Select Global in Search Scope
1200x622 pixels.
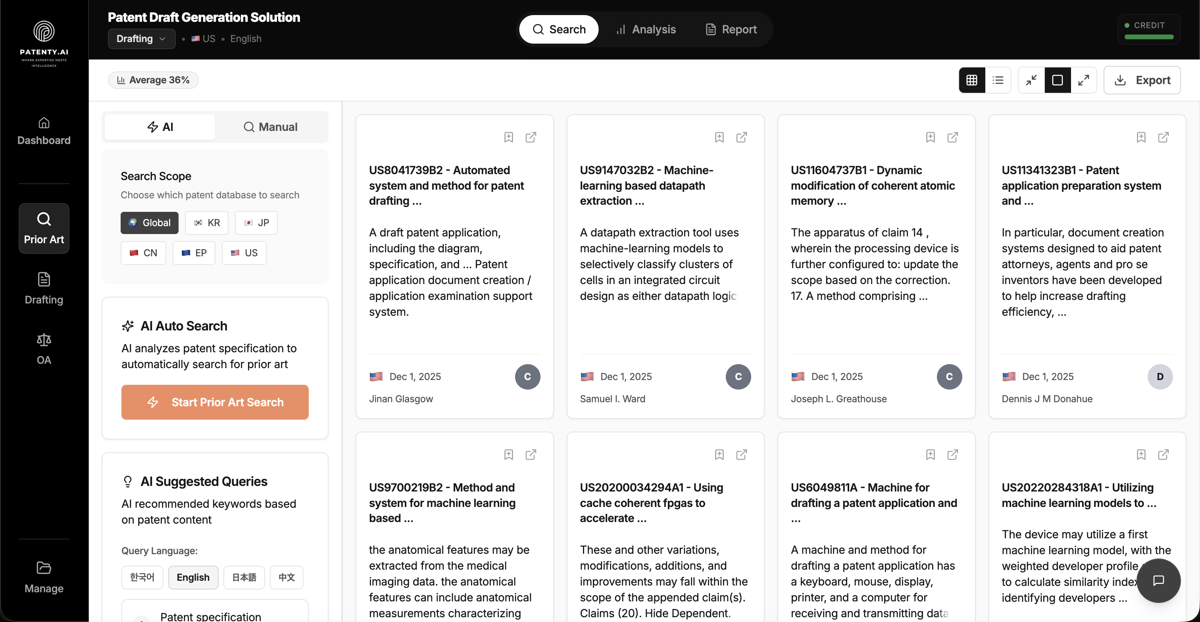(149, 223)
